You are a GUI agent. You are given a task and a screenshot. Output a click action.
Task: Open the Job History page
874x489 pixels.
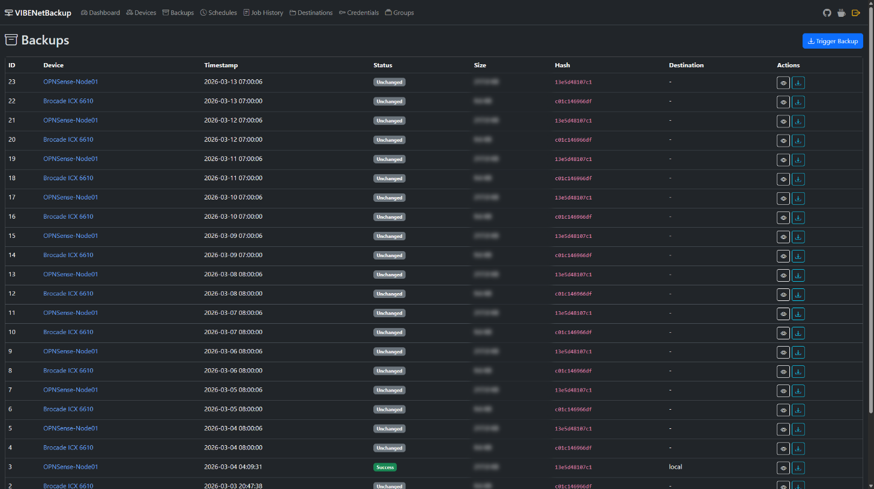263,13
